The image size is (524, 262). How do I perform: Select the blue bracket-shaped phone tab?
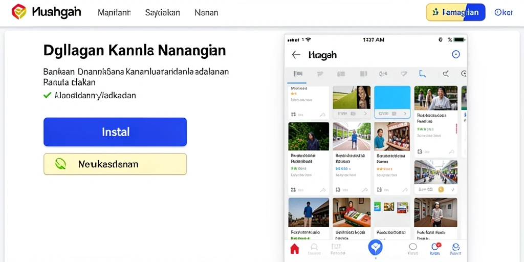coord(422,74)
